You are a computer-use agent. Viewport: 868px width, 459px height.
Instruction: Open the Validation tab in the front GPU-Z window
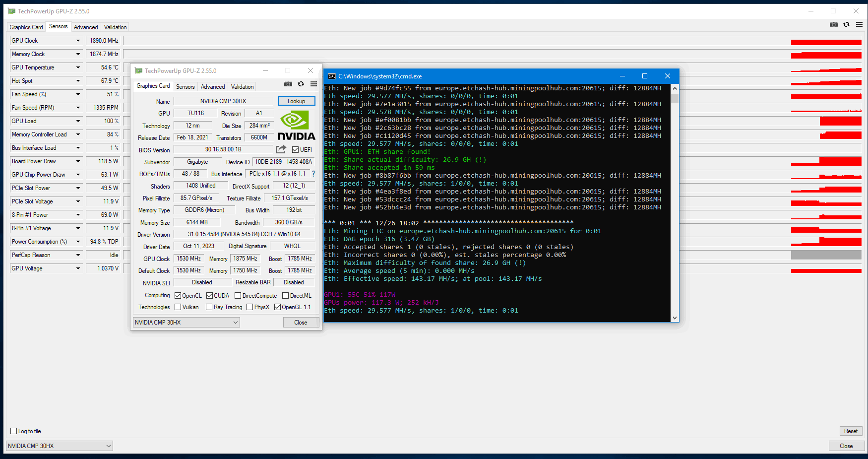coord(242,87)
